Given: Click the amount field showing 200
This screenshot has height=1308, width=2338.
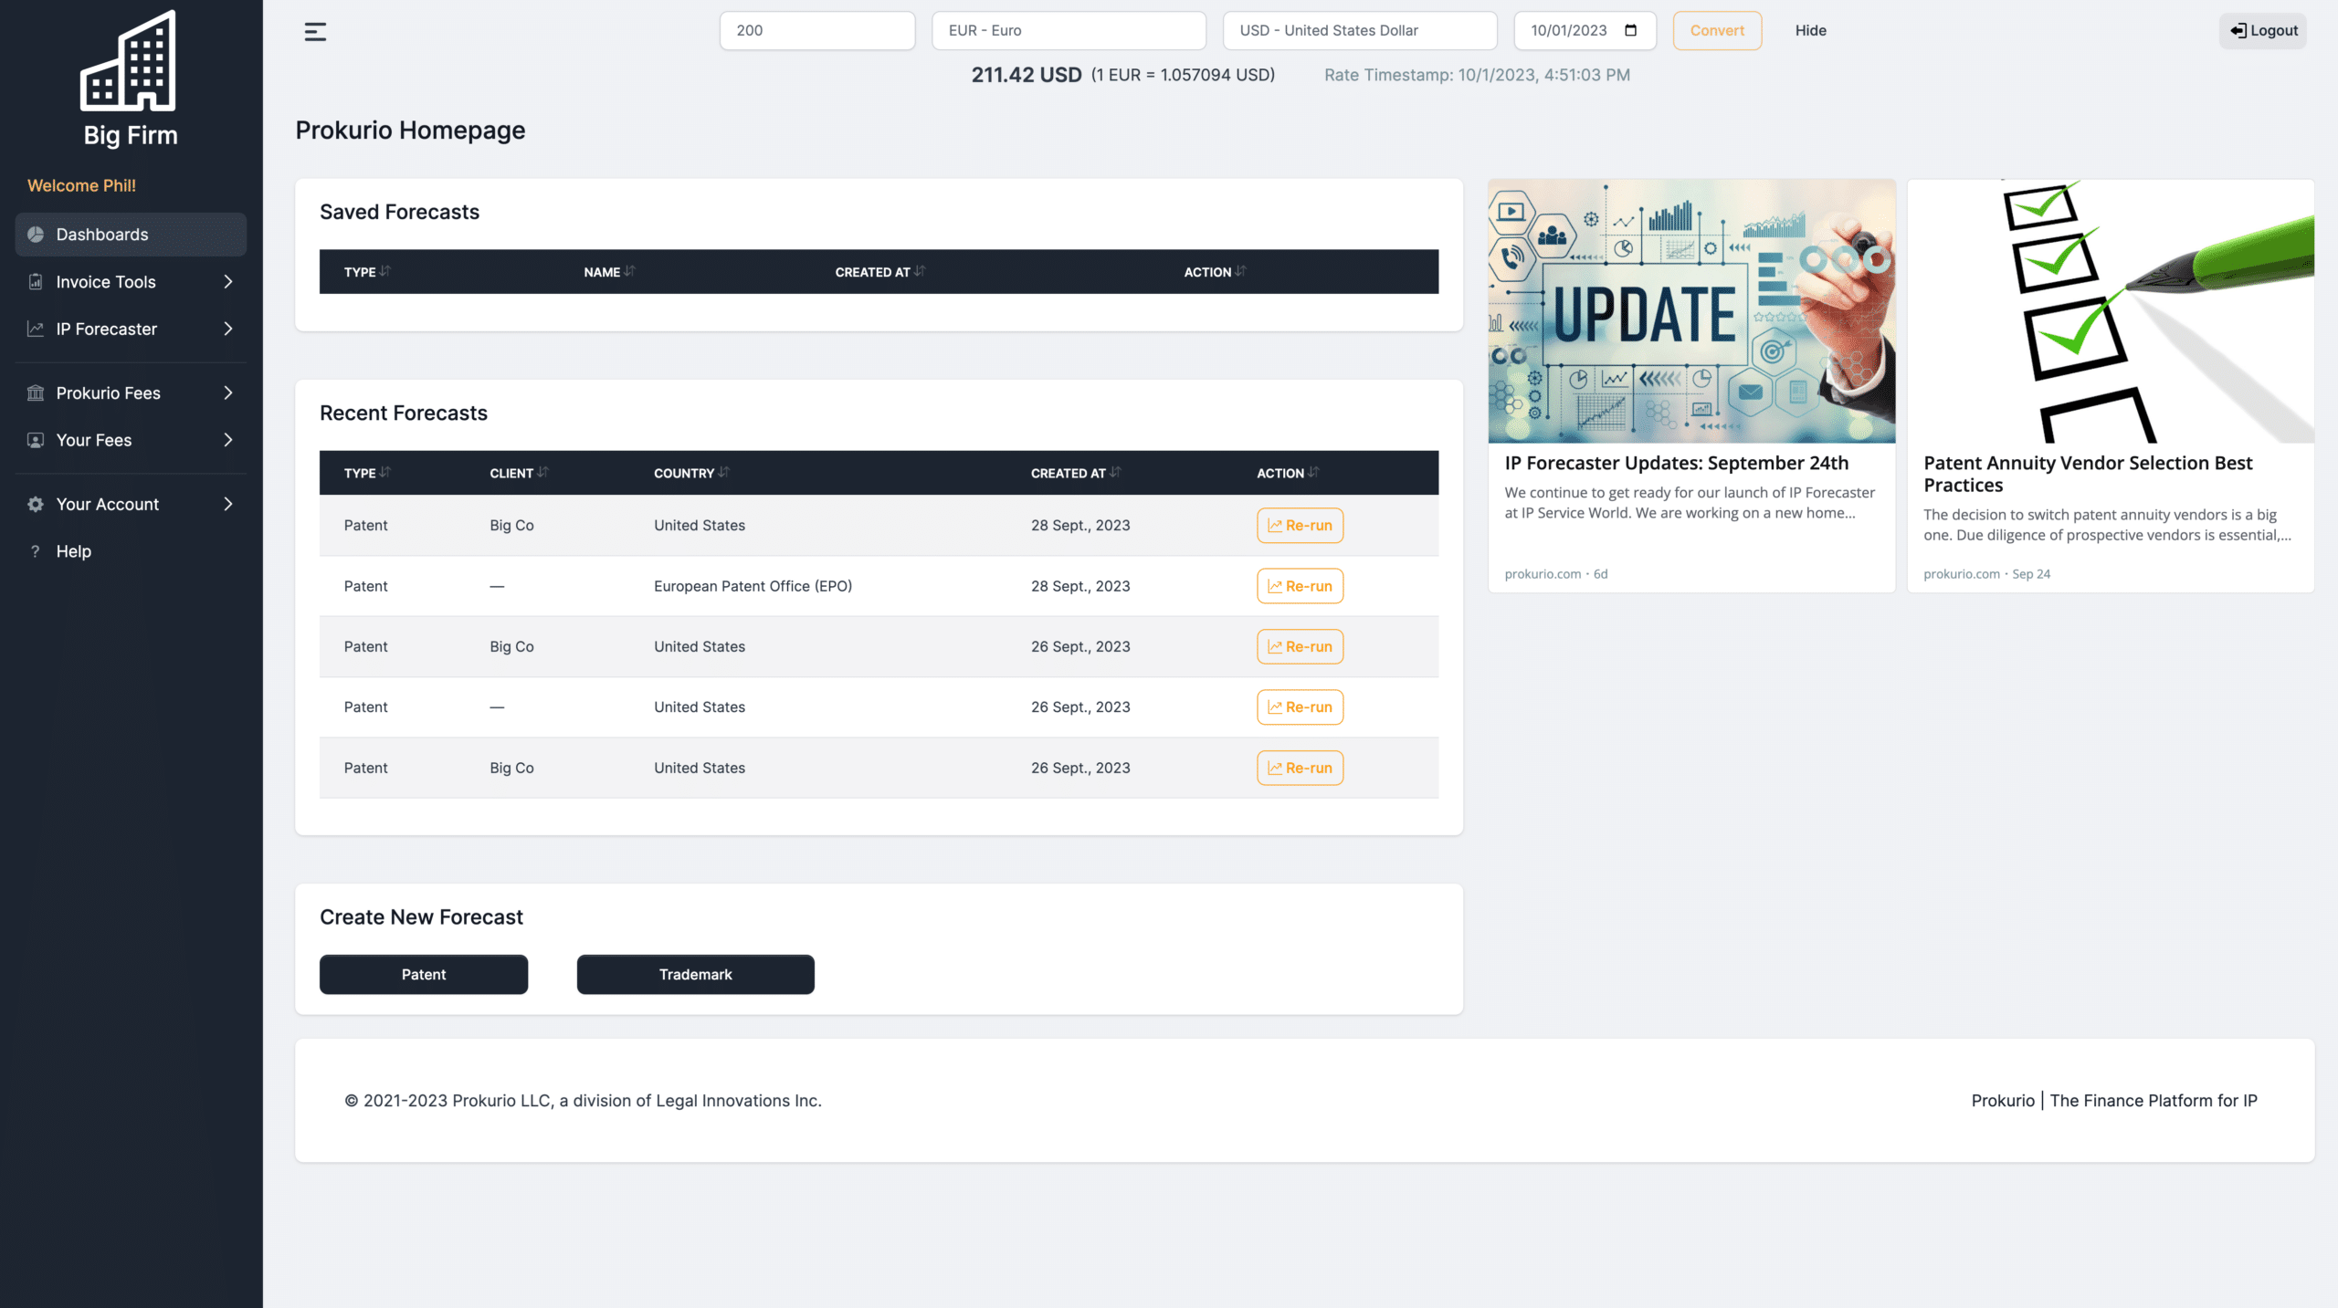Looking at the screenshot, I should (x=817, y=31).
